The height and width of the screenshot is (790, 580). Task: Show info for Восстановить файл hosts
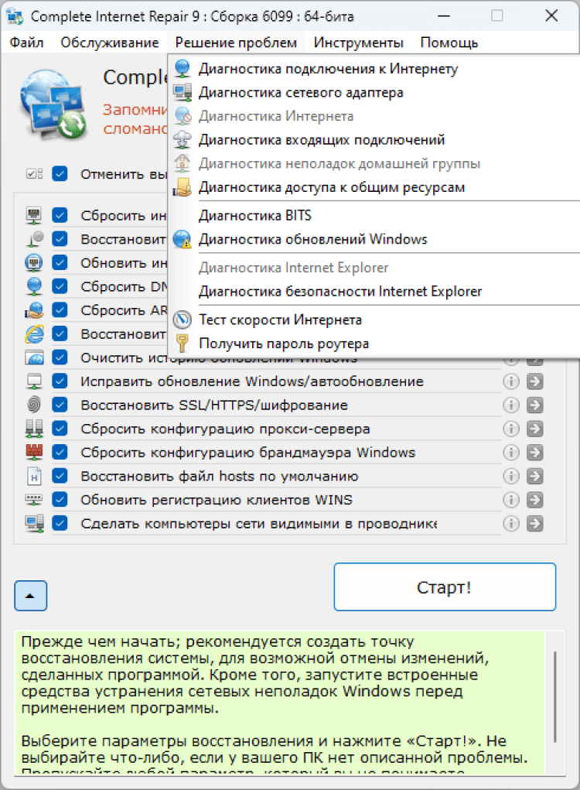click(x=511, y=476)
